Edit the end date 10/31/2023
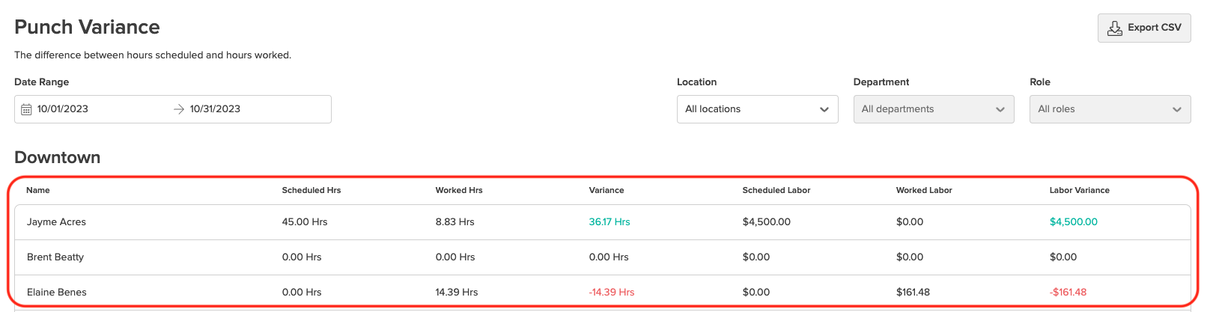The height and width of the screenshot is (312, 1213). [x=215, y=109]
